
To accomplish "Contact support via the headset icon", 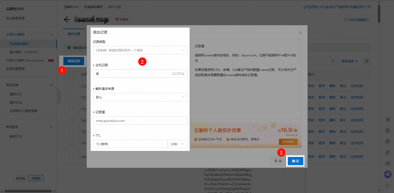I will pyautogui.click(x=388, y=163).
